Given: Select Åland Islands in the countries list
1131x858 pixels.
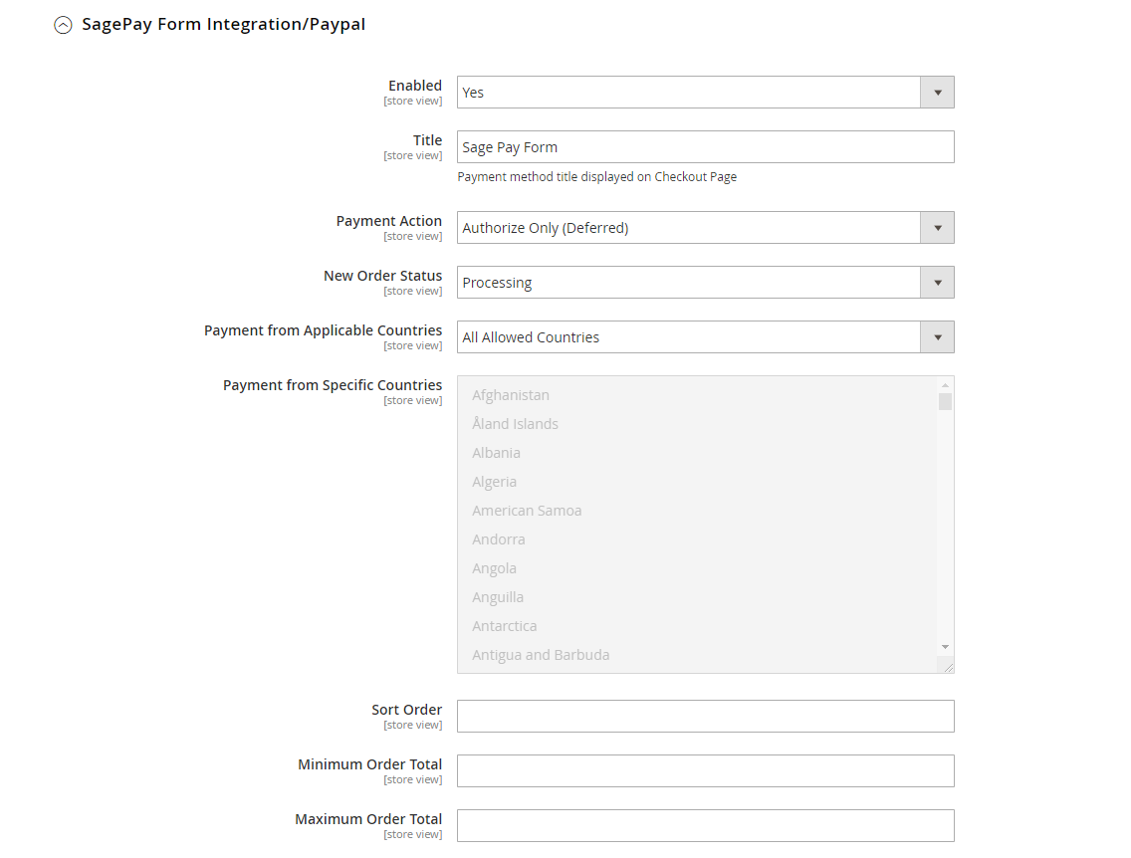Looking at the screenshot, I should pos(515,424).
